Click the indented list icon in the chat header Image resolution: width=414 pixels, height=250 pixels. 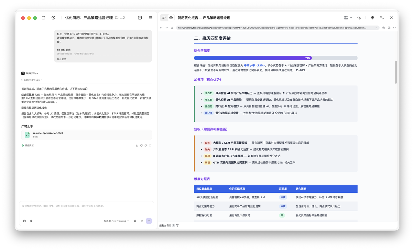coord(150,18)
